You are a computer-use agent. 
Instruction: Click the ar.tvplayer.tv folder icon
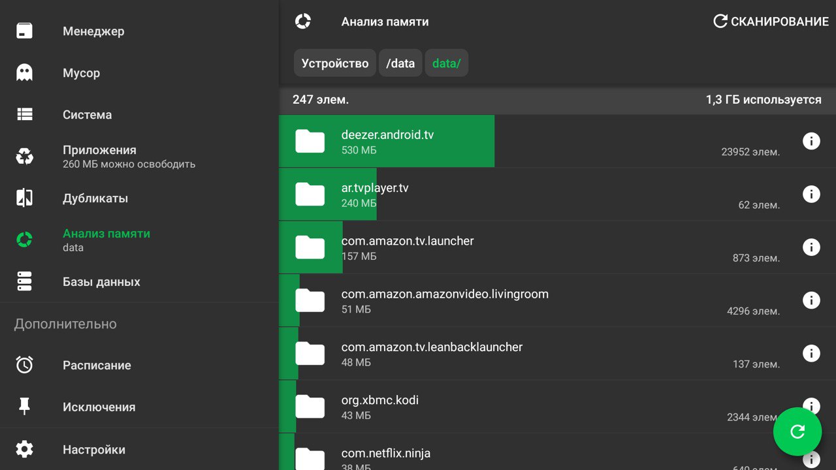310,194
